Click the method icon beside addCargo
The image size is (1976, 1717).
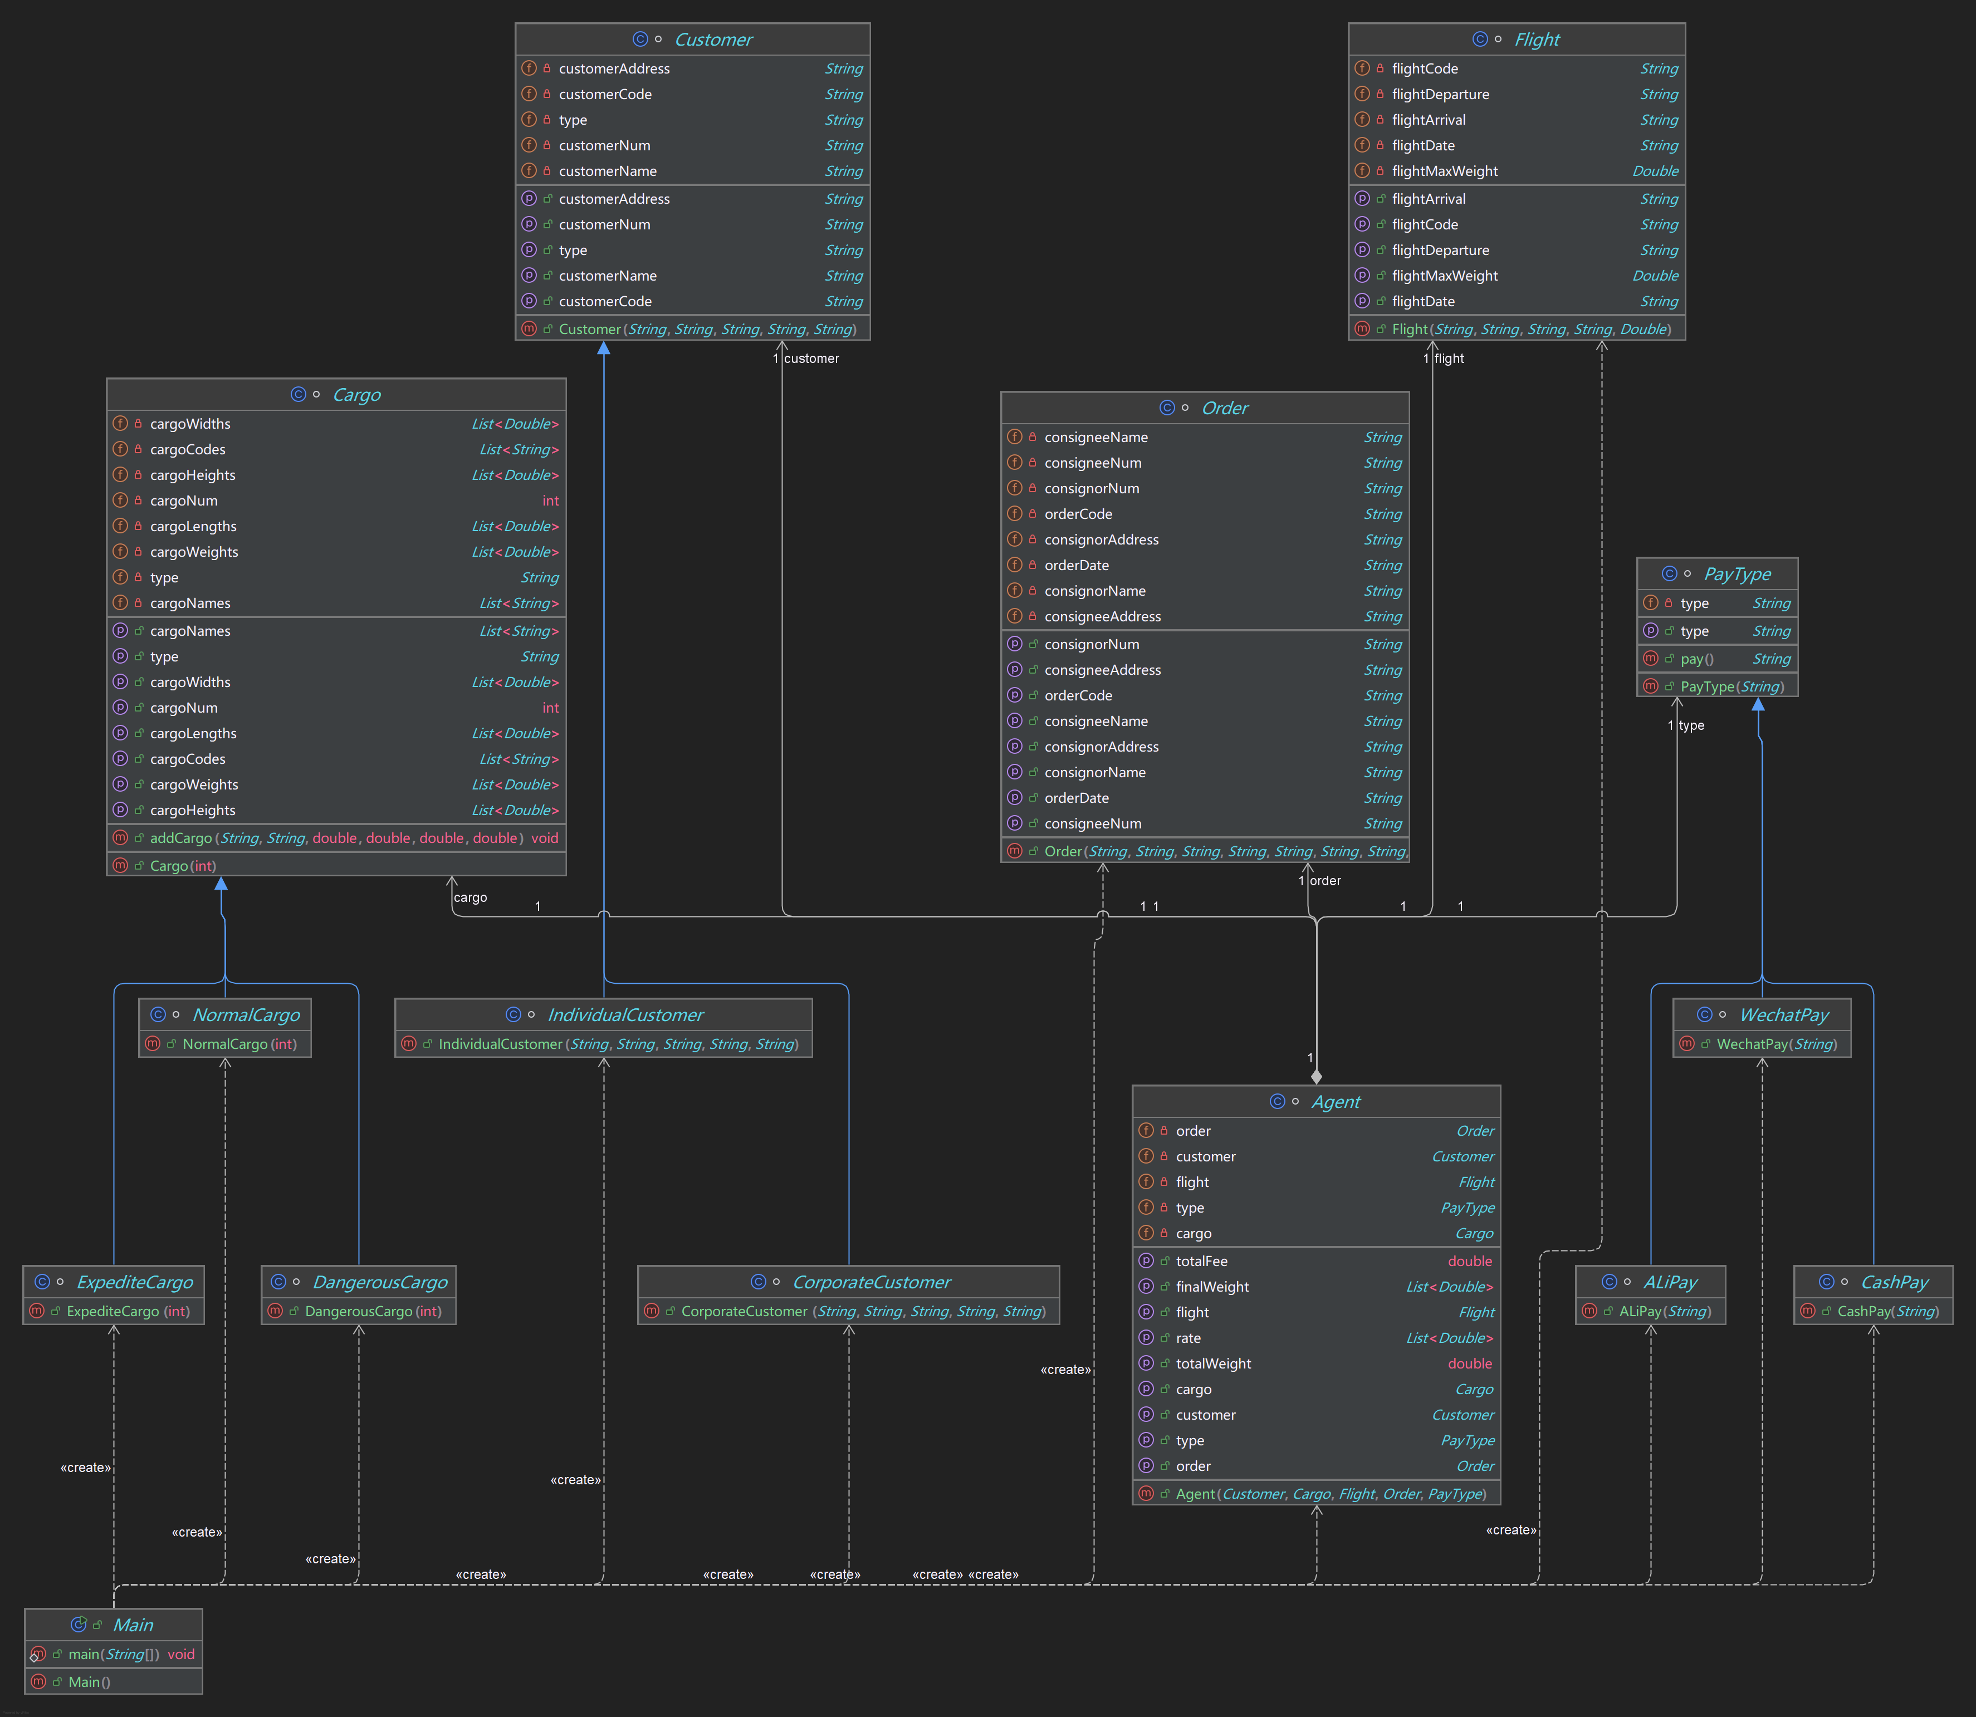(x=120, y=837)
